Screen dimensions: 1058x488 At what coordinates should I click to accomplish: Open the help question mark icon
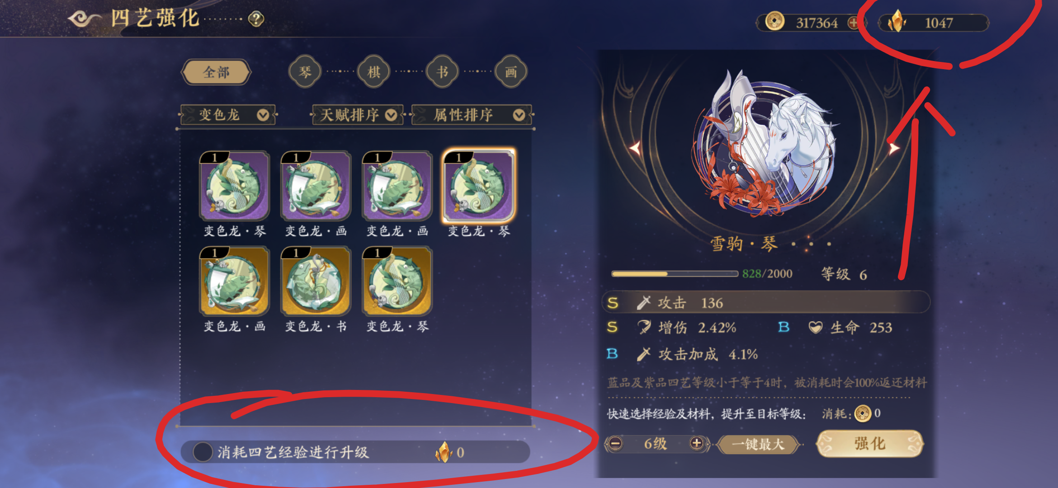click(256, 19)
